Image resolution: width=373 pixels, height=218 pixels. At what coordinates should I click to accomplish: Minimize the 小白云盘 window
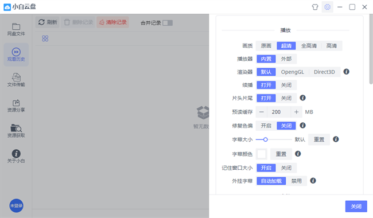pos(340,7)
